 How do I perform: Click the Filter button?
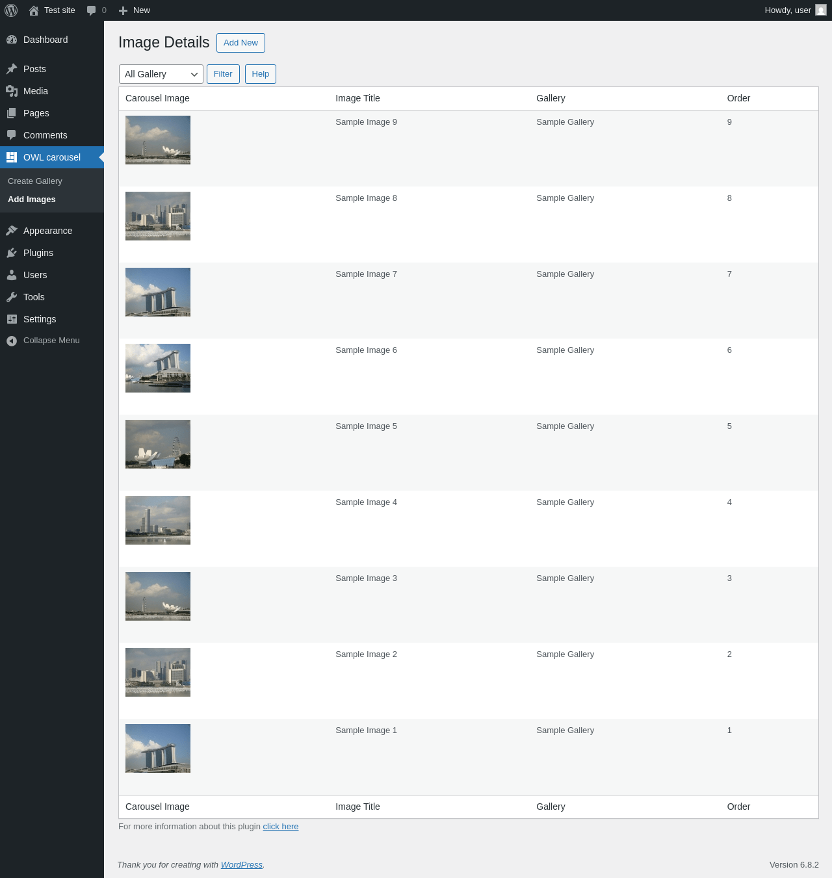[223, 74]
